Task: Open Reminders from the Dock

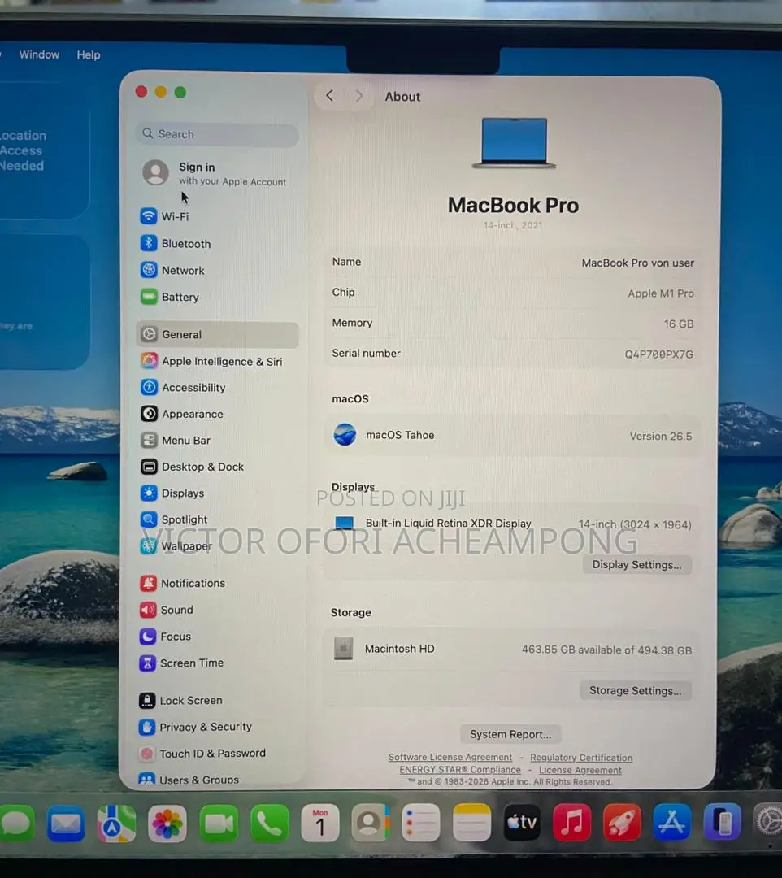Action: [420, 823]
